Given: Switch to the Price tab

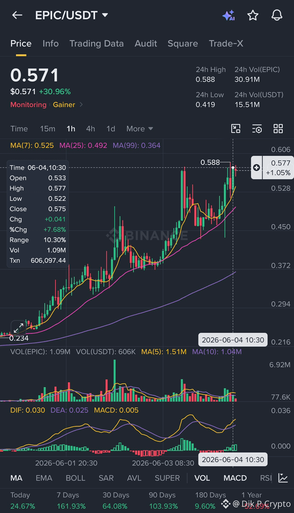Looking at the screenshot, I should (x=21, y=43).
